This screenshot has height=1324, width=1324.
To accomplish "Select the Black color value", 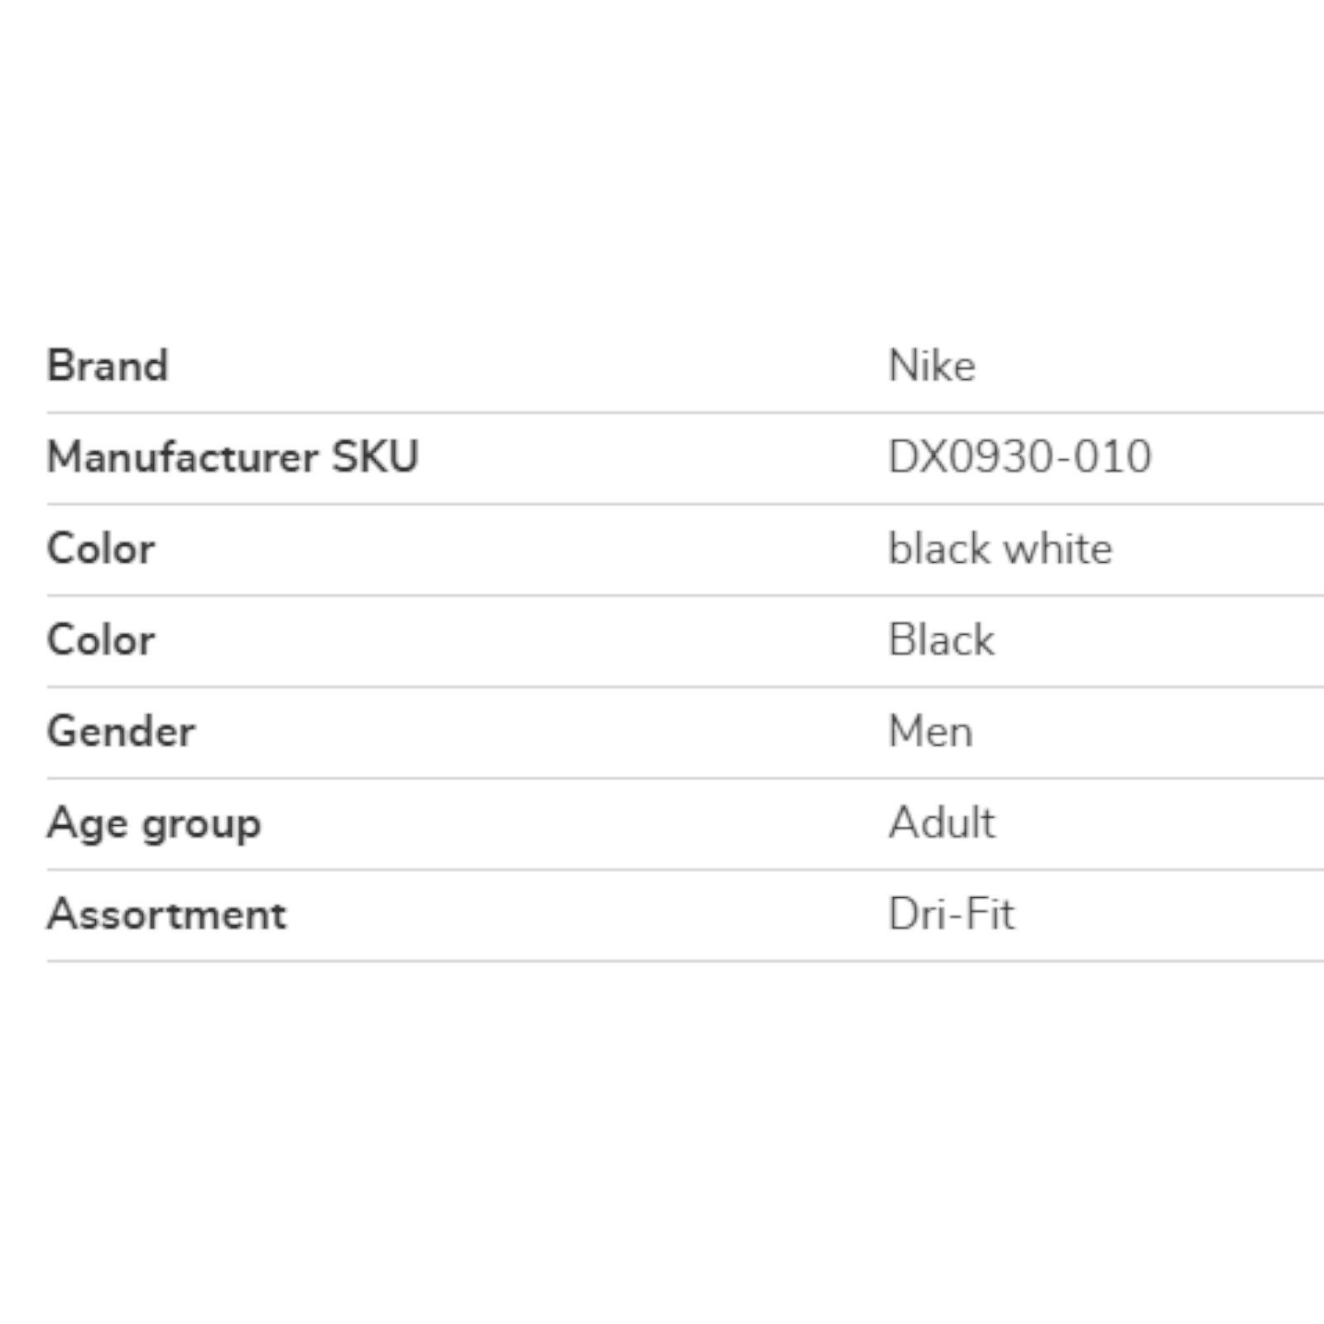I will 942,640.
